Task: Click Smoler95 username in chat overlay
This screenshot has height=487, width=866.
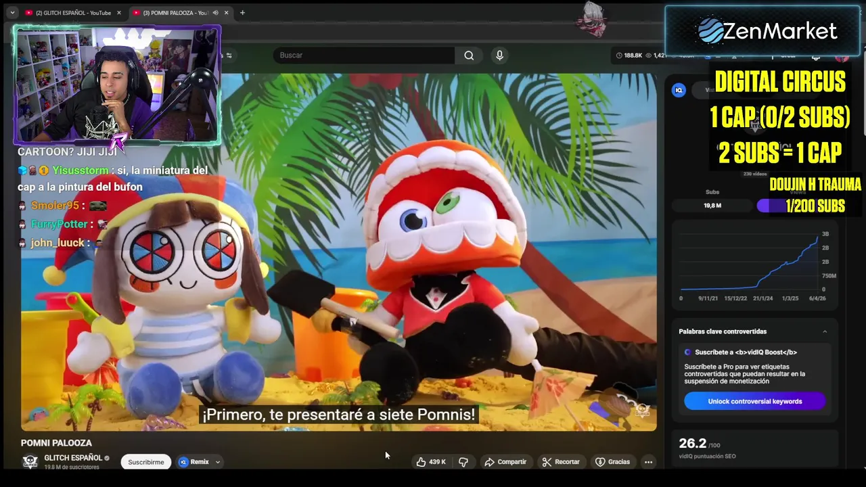Action: pyautogui.click(x=55, y=206)
